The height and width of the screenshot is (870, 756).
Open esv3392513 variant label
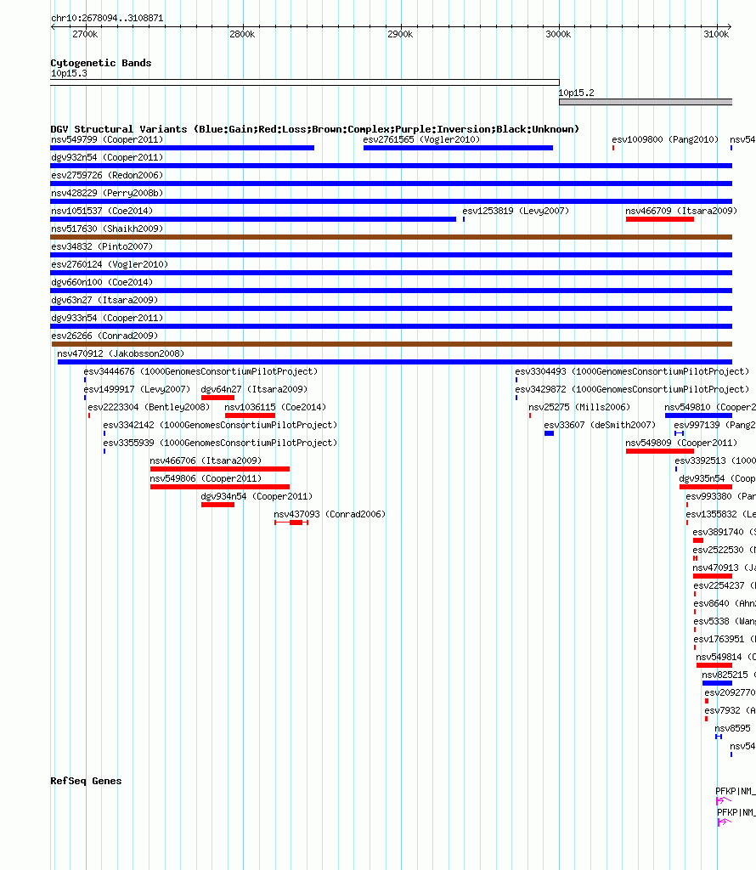click(x=715, y=460)
